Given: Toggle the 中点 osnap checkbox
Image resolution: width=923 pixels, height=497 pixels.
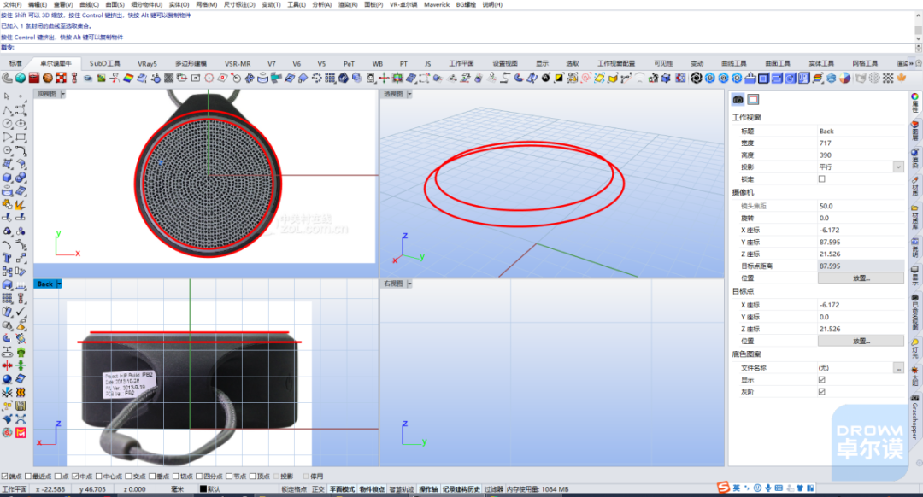Looking at the screenshot, I should (x=75, y=477).
